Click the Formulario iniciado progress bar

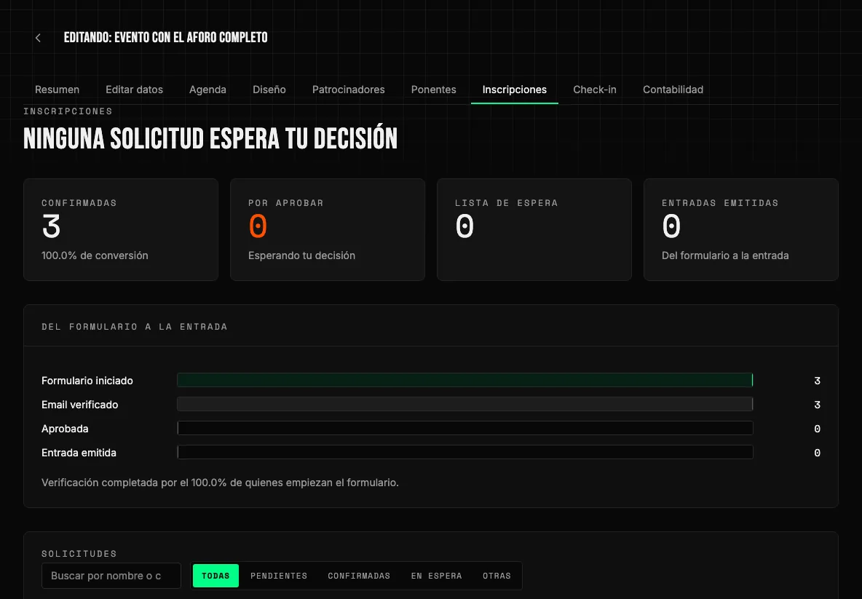point(465,380)
